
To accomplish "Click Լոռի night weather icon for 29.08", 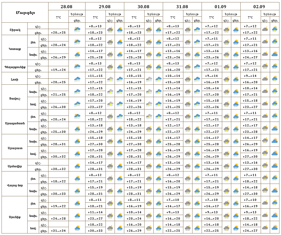I will (x=110, y=79).
